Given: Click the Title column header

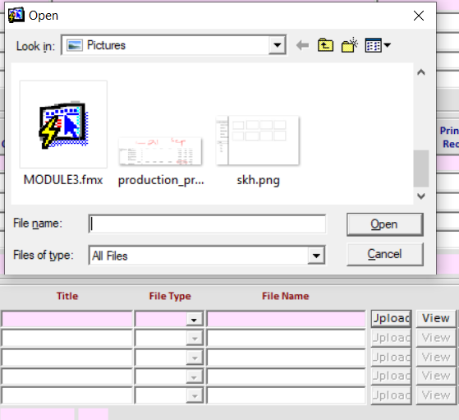Looking at the screenshot, I should tap(67, 296).
